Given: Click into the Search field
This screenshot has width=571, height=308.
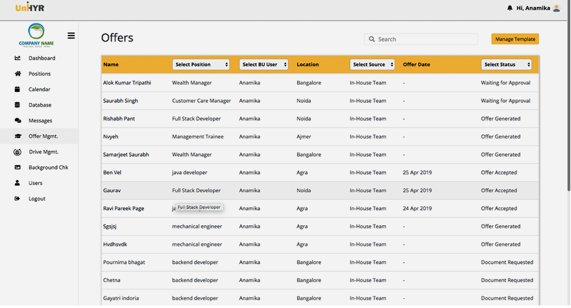Looking at the screenshot, I should (421, 39).
